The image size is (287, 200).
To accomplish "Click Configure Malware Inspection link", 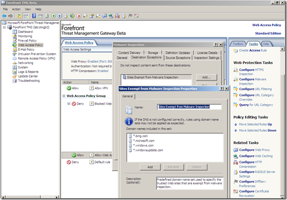I will pos(253,82).
